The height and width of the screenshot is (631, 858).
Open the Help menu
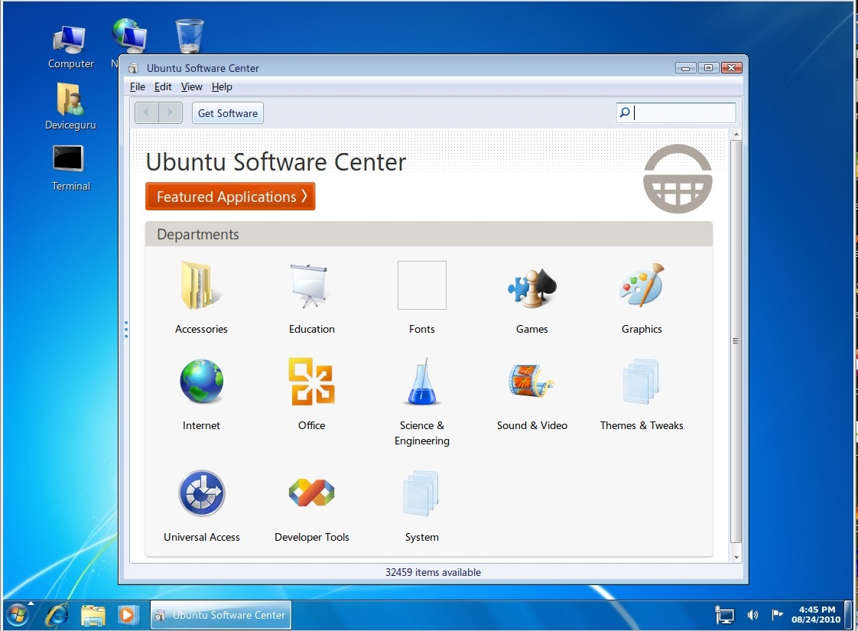[222, 86]
